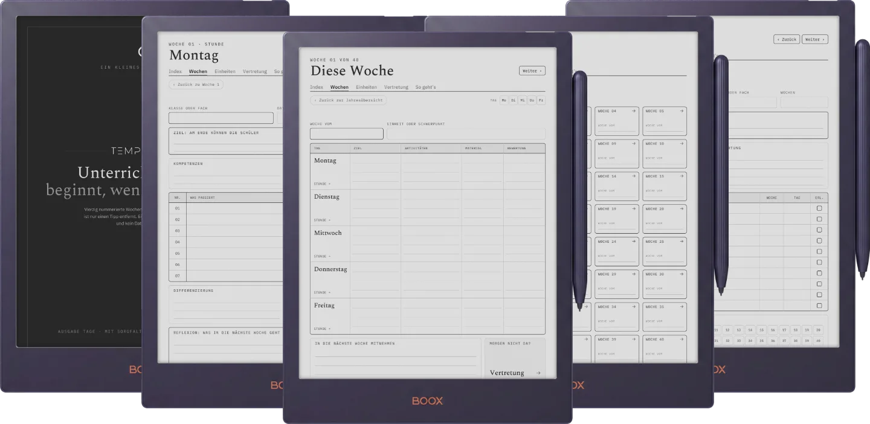Switch to Index tab on Diese Woche page

317,87
